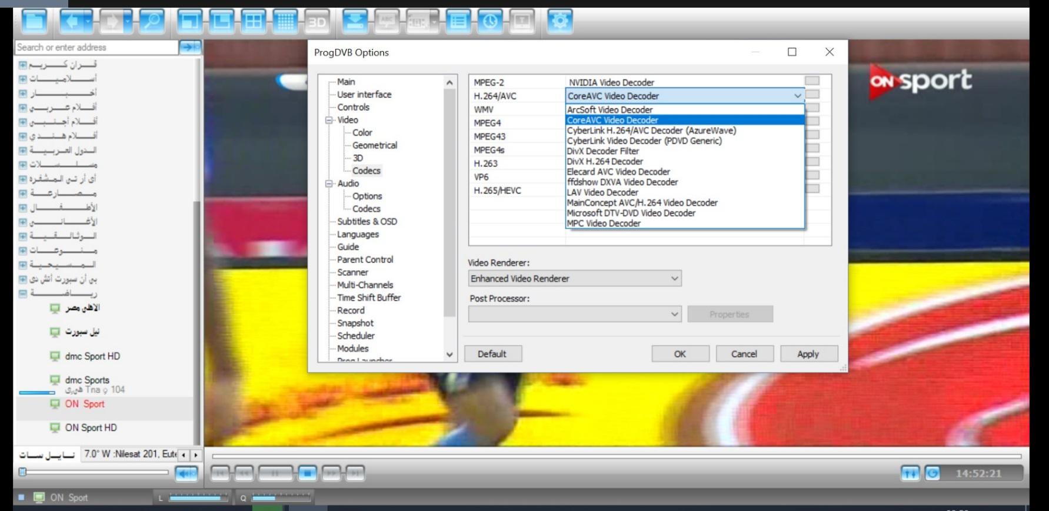Click the circular refresh icon beside the clock

click(x=933, y=473)
